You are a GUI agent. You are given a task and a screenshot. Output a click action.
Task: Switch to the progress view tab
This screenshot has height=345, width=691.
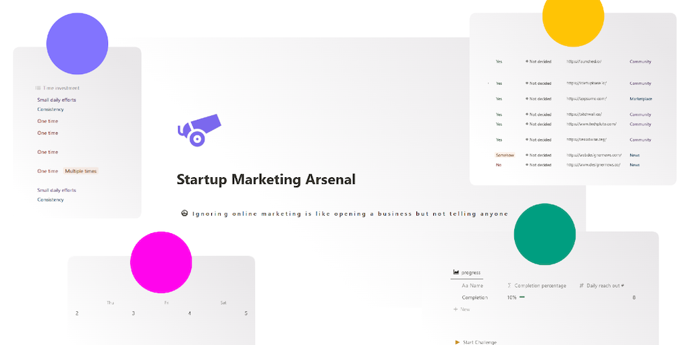click(x=470, y=272)
